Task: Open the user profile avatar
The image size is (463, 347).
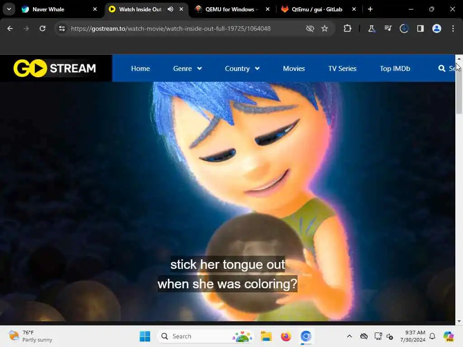Action: coord(437,28)
